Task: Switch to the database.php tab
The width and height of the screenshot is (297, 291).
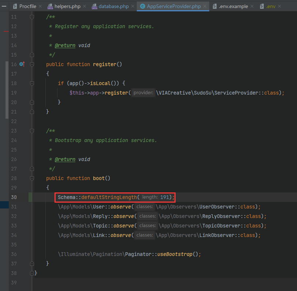Action: coord(113,7)
